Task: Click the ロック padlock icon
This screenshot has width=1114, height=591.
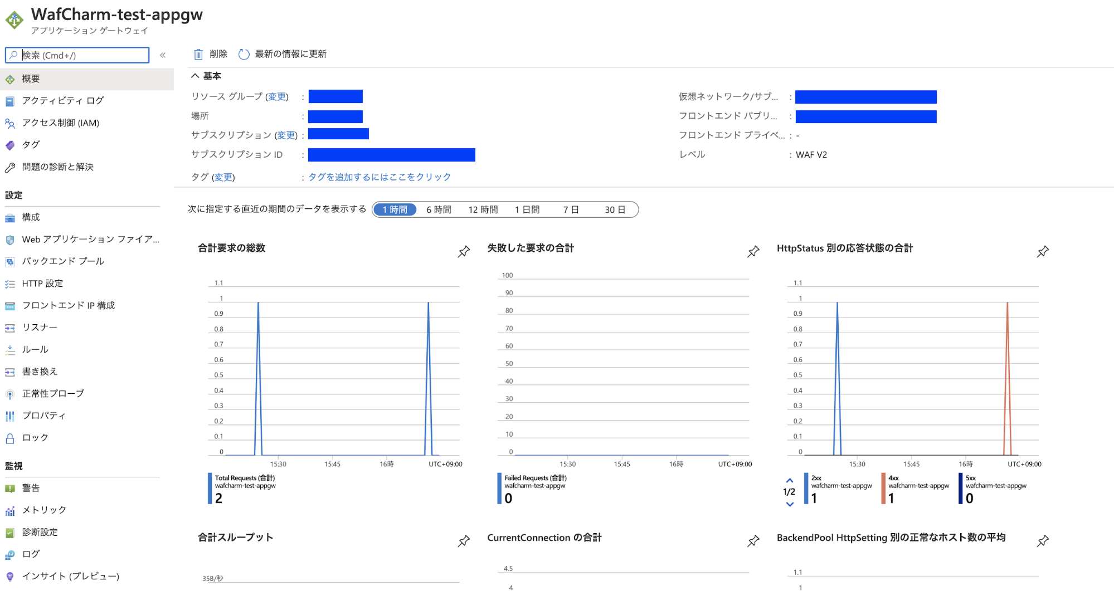Action: 10,438
